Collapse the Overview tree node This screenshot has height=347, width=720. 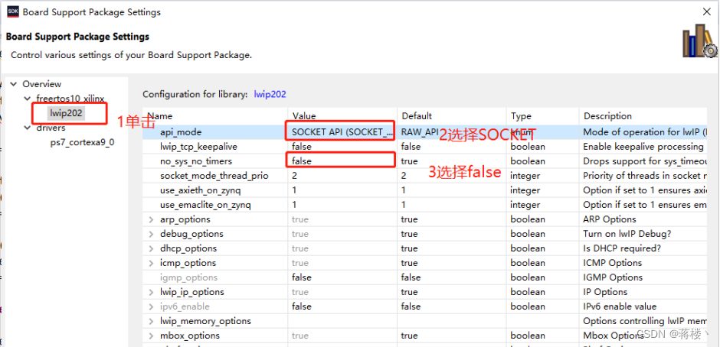tap(14, 84)
